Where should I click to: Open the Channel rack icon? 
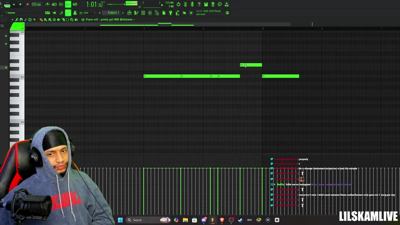point(143,13)
